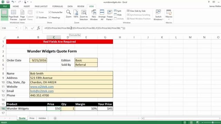
Task: Open the www.e2btek.com website link
Action: pyautogui.click(x=42, y=86)
